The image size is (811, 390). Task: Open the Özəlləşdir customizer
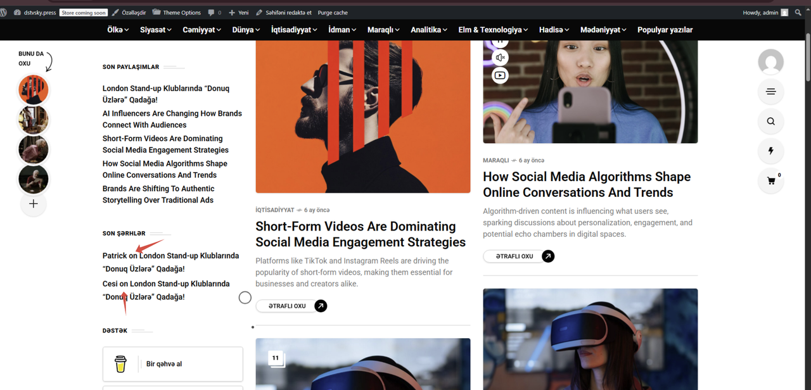pos(129,13)
